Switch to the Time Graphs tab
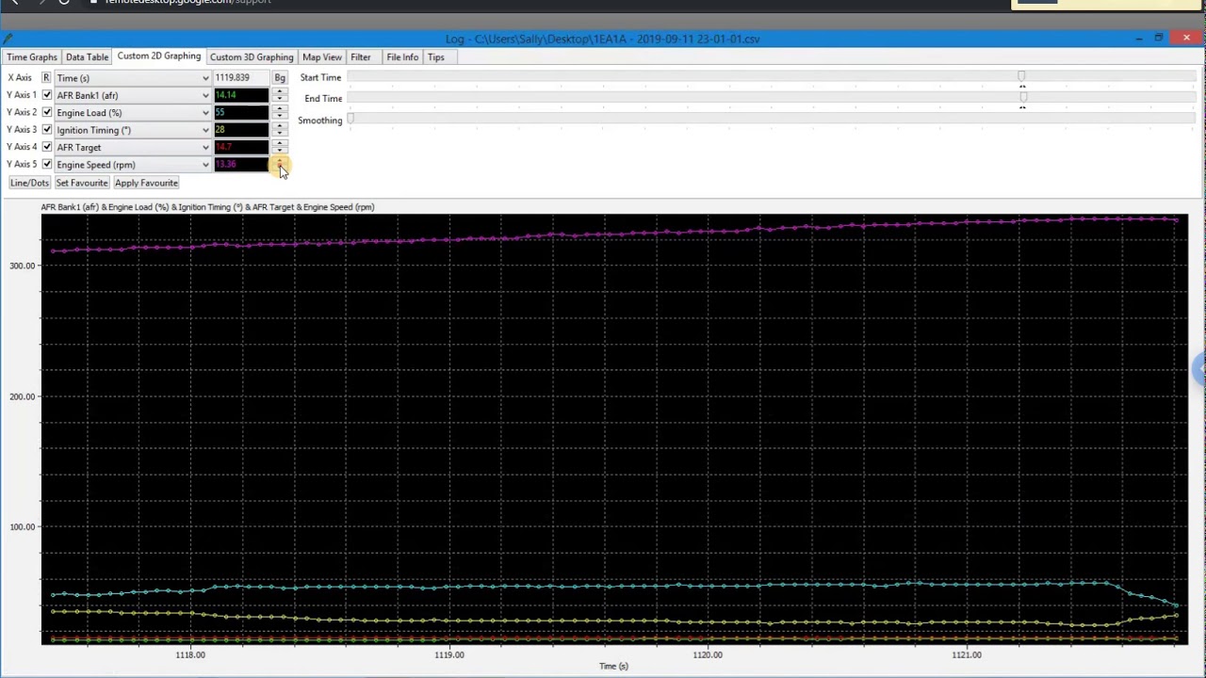The image size is (1206, 678). (x=32, y=57)
